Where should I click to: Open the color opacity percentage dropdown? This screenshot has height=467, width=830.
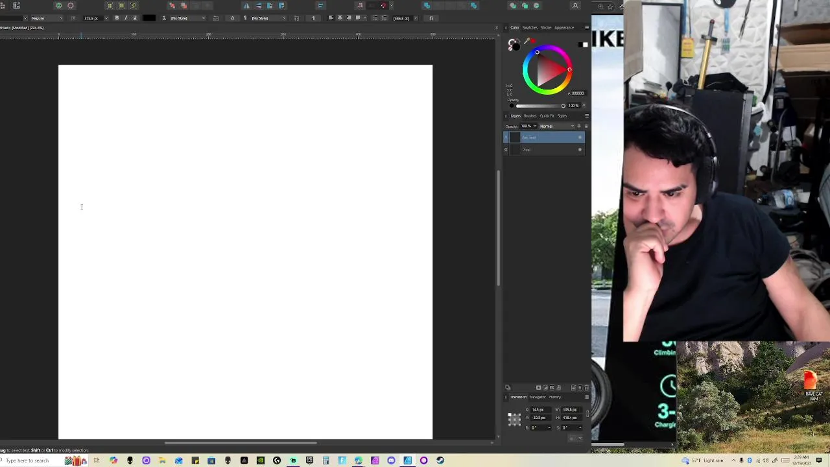tap(584, 106)
